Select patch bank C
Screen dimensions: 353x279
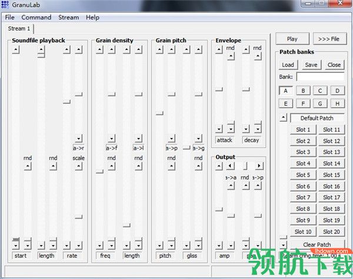tap(320, 91)
